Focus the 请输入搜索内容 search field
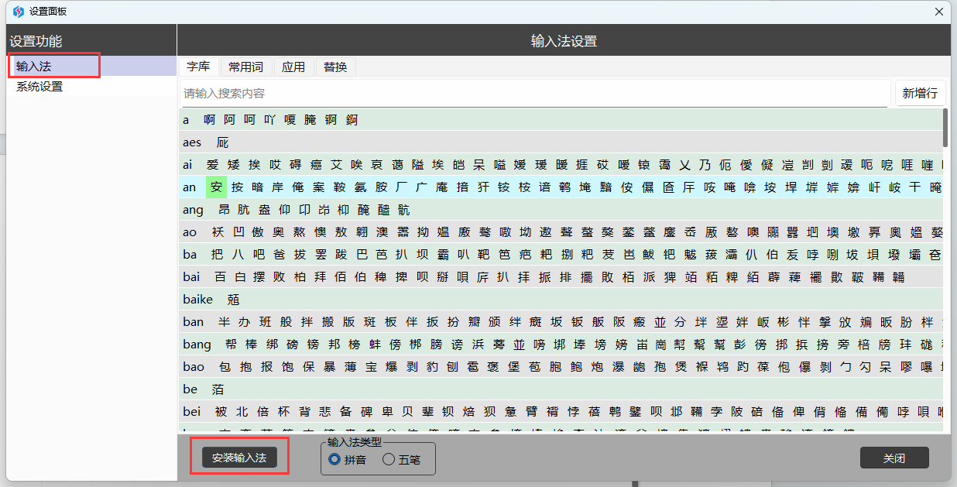The width and height of the screenshot is (957, 487). pos(534,94)
